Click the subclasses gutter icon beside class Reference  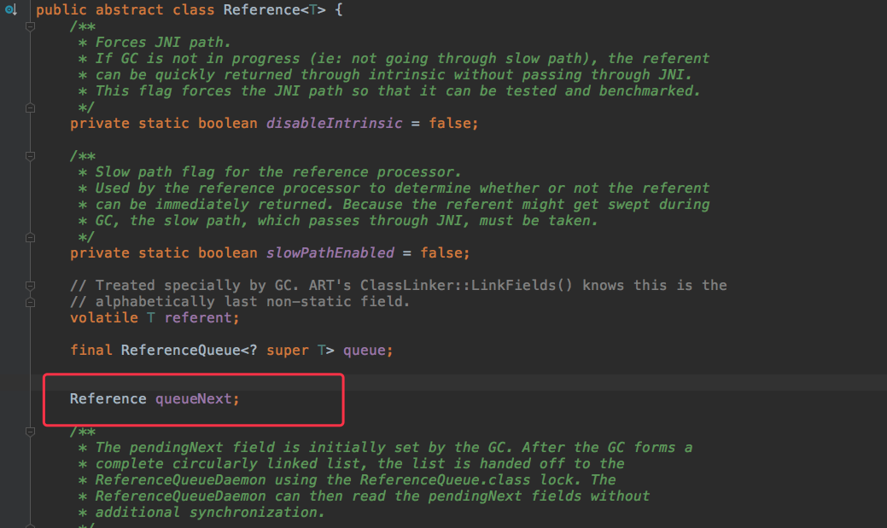[11, 9]
